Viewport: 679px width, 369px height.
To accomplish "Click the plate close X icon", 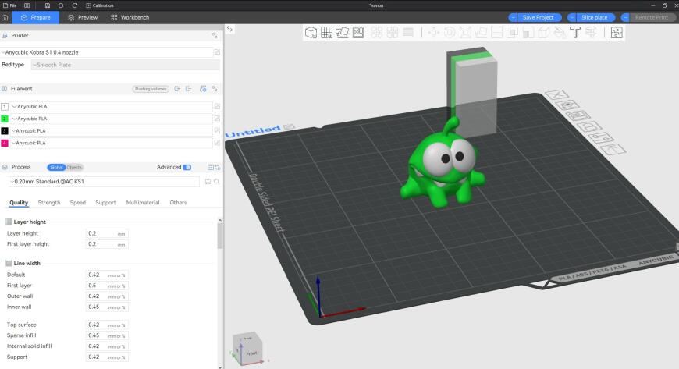I will tap(557, 95).
